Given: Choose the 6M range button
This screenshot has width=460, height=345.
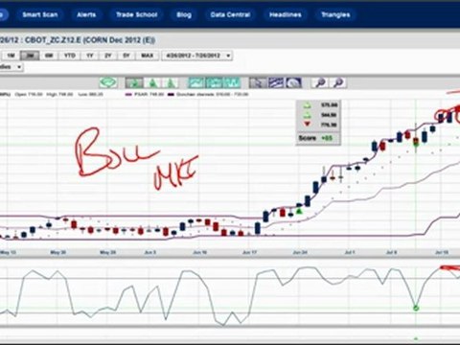Looking at the screenshot, I should click(49, 56).
